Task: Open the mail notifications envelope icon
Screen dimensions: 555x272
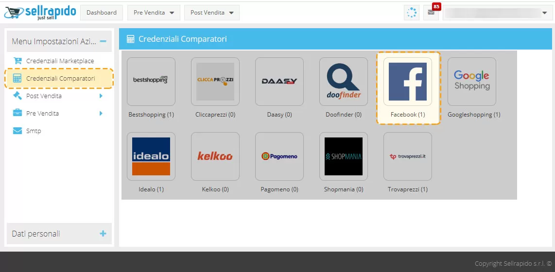Action: point(431,13)
